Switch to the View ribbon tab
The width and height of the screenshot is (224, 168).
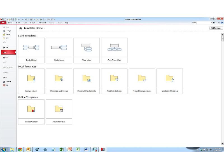coord(60,23)
